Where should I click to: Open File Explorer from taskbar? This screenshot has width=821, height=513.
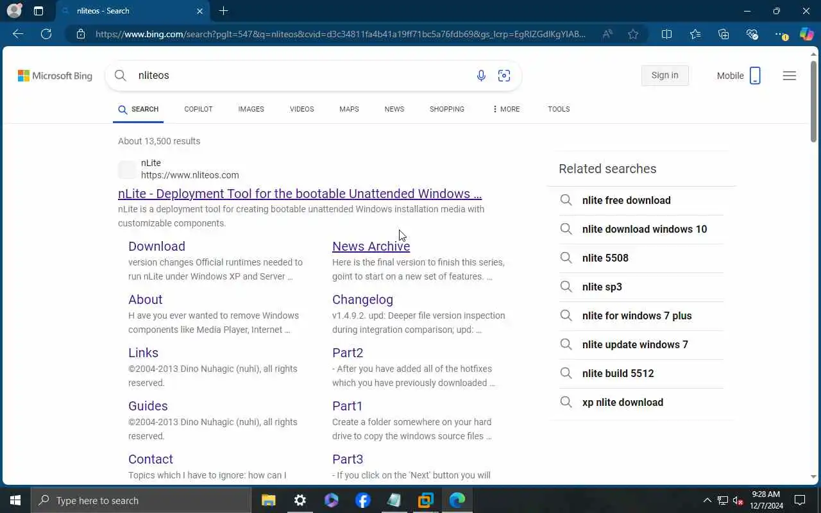[268, 500]
